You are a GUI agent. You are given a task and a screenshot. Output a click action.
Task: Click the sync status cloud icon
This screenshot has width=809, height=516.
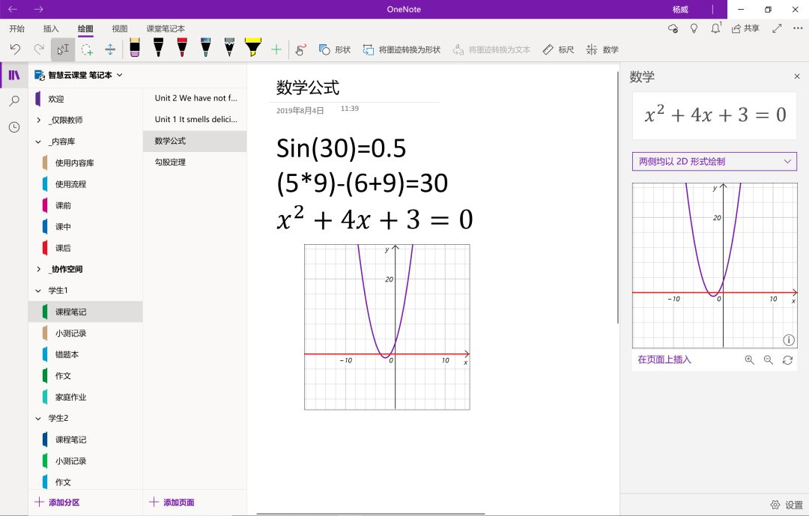point(673,28)
